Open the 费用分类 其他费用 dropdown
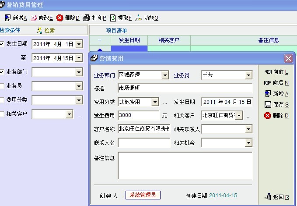297x206 pixels. point(155,102)
